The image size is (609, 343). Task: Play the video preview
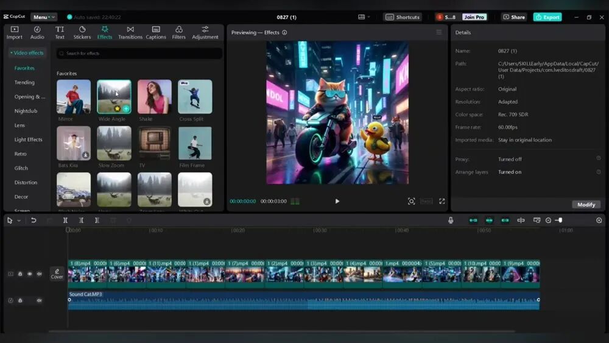337,201
